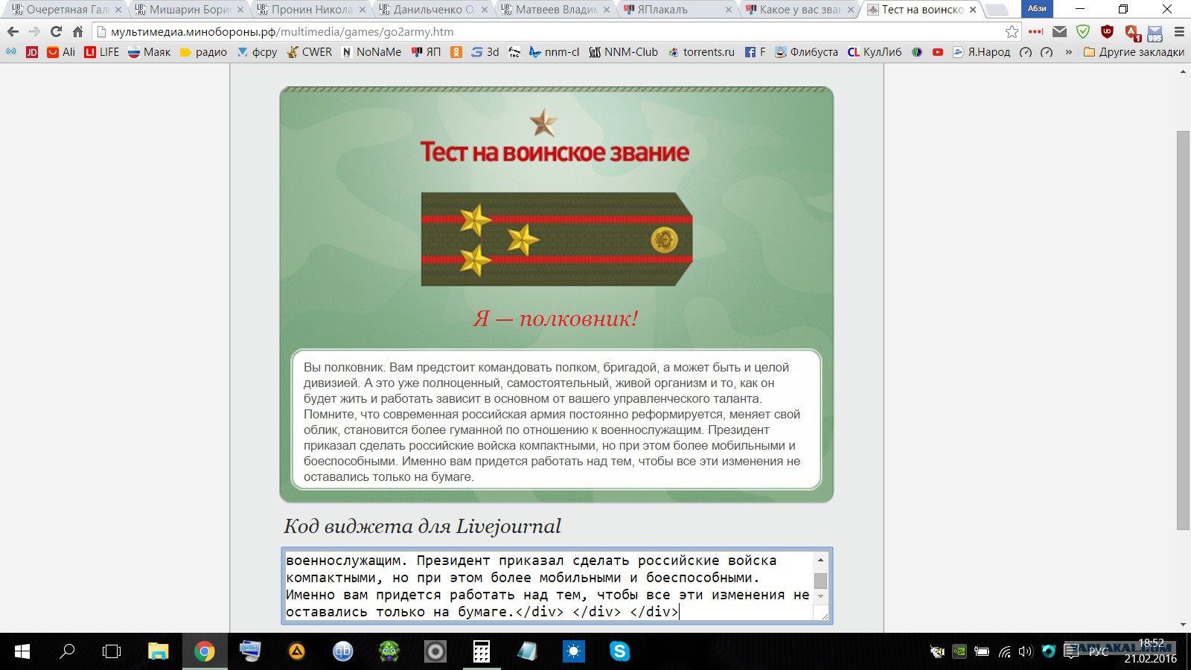Screen dimensions: 1191x670
Task: Open the YouTube bookmark icon
Action: pos(938,52)
